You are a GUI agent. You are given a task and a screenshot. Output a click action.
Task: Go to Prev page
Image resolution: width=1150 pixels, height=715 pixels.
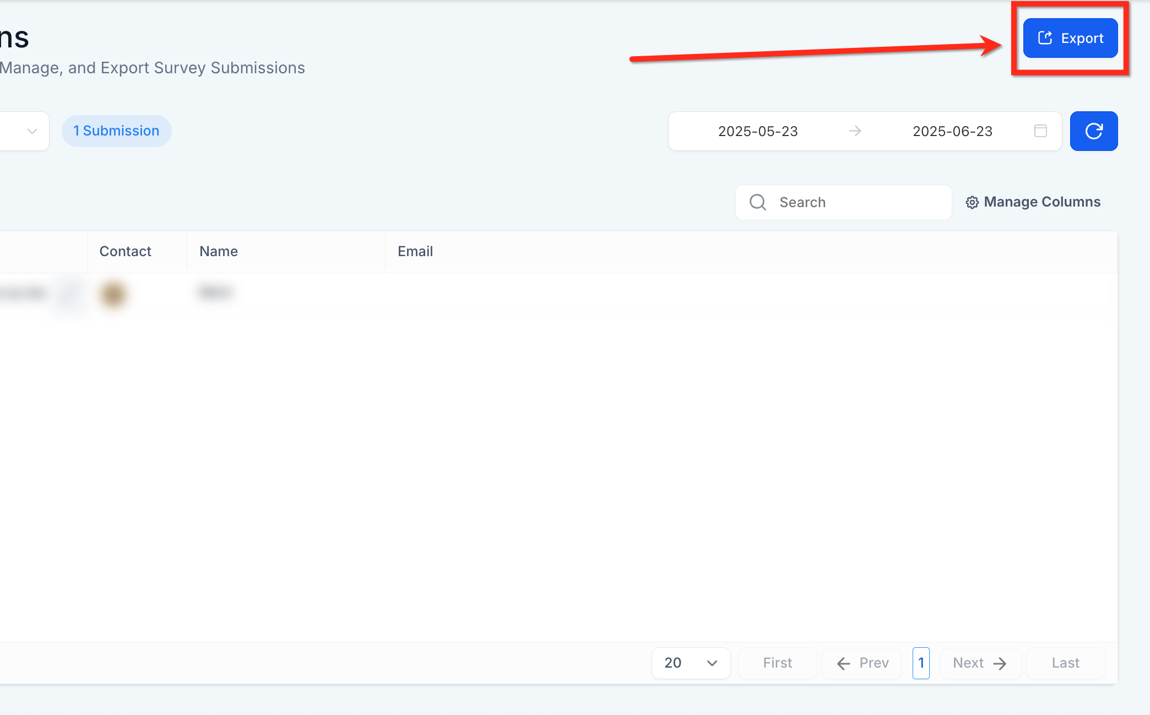pos(862,663)
